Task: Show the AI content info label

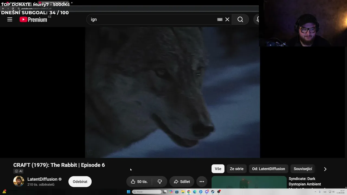Action: [x=19, y=171]
